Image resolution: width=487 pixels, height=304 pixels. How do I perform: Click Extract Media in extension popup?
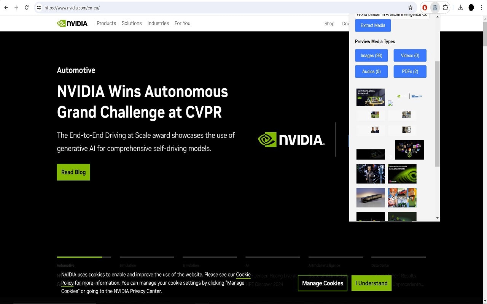pyautogui.click(x=373, y=25)
